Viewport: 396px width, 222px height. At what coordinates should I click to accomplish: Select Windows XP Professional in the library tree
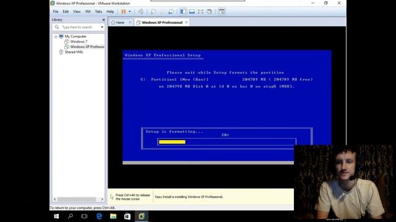tap(87, 47)
